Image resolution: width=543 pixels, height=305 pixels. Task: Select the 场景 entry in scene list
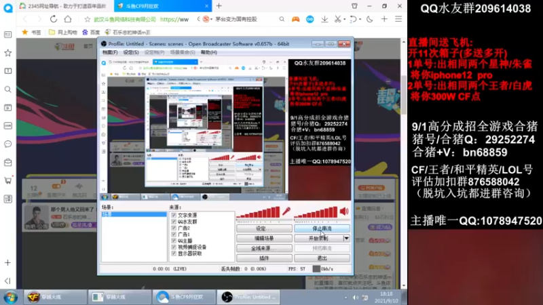tap(134, 214)
